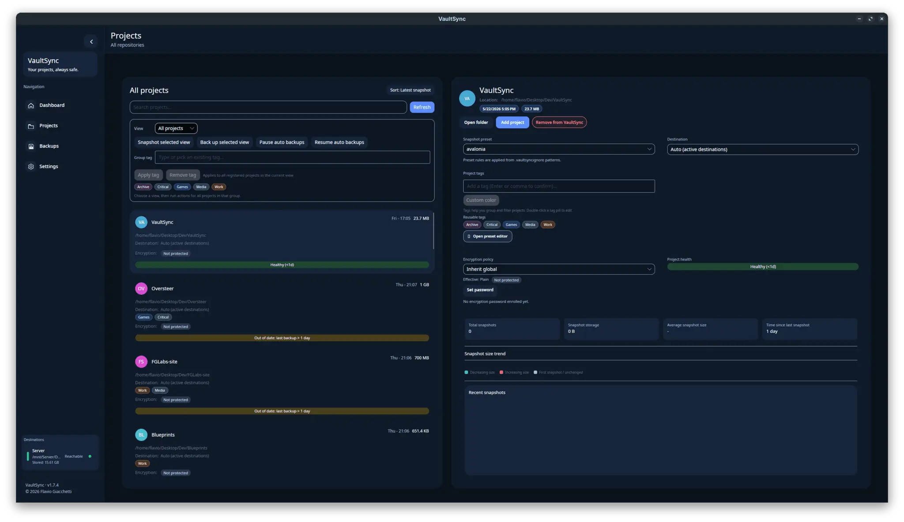
Task: Click Work pill in Reusable tags
Action: 548,225
